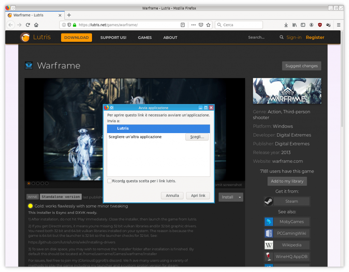349x272 pixels.
Task: Click the Firefox 'Cerca' search box
Action: [239, 25]
